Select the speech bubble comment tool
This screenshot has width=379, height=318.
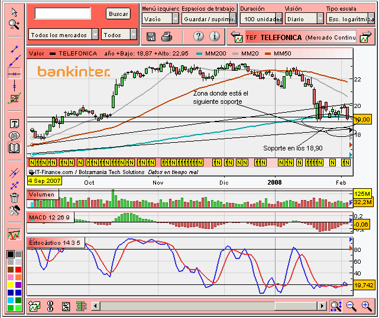pos(14,136)
